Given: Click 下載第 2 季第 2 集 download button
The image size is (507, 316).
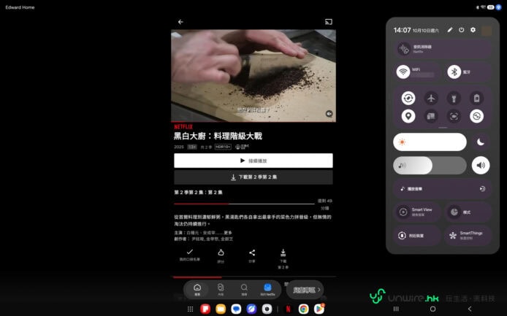Looking at the screenshot, I should pyautogui.click(x=254, y=177).
